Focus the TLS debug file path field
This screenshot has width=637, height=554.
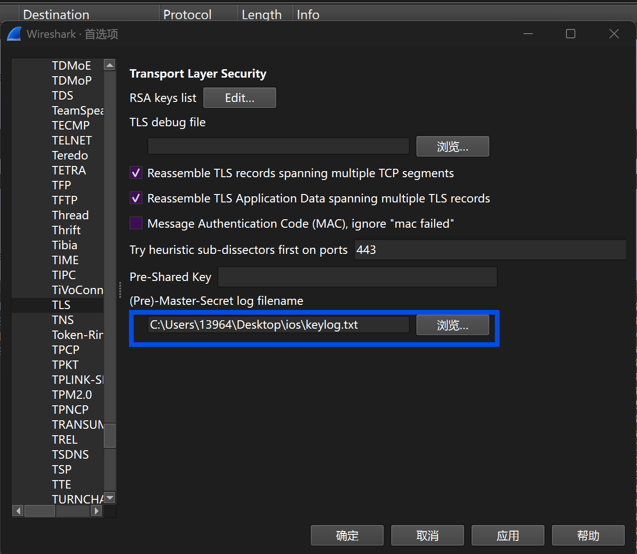coord(279,146)
